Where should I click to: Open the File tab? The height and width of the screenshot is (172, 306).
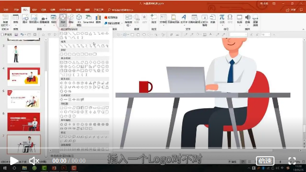point(6,10)
